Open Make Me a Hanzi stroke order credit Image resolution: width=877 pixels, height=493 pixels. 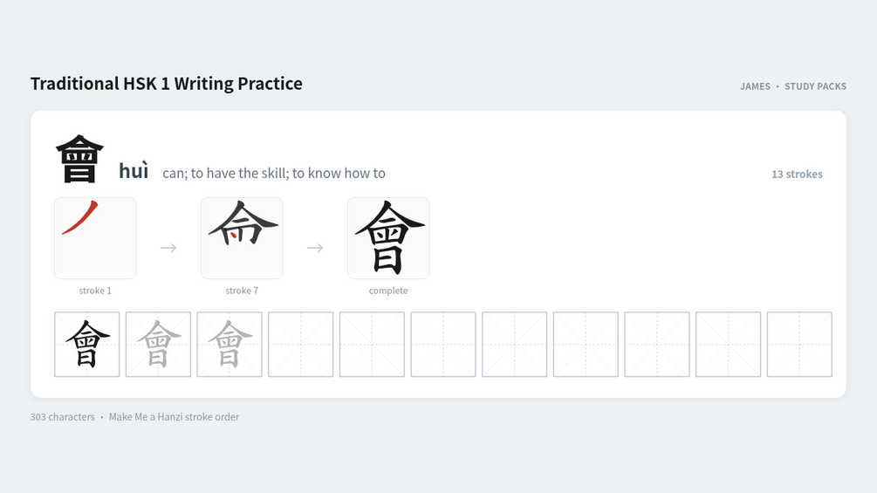174,417
